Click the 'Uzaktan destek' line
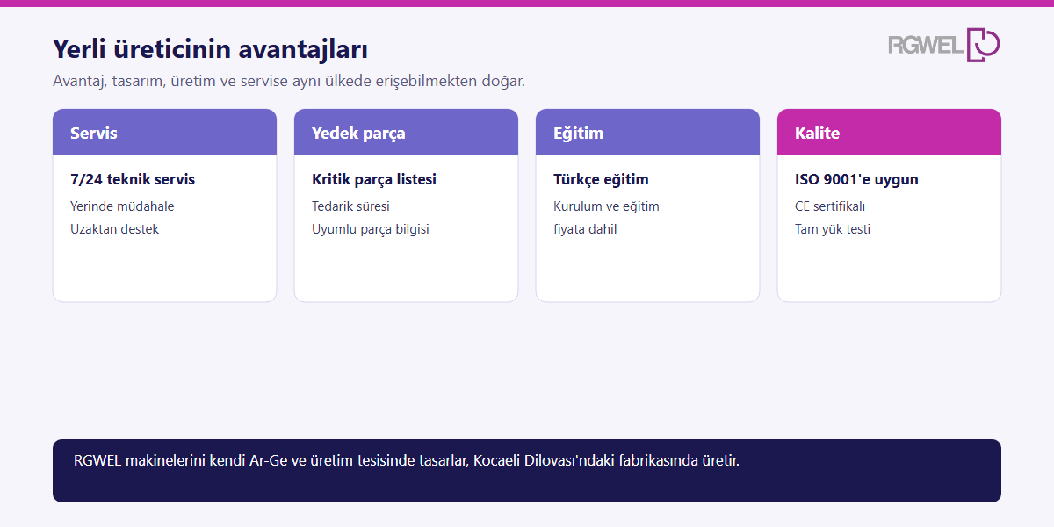This screenshot has height=527, width=1054. point(115,229)
